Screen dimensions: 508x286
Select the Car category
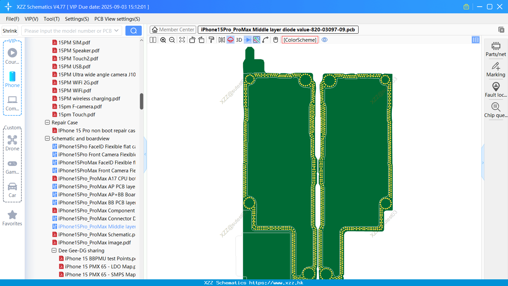click(12, 190)
